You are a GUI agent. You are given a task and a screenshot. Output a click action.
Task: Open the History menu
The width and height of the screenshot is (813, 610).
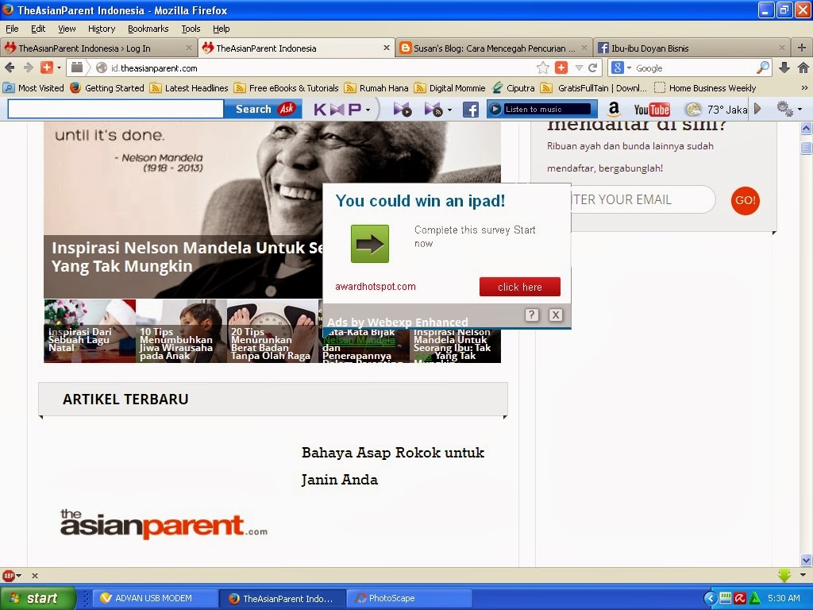[101, 29]
